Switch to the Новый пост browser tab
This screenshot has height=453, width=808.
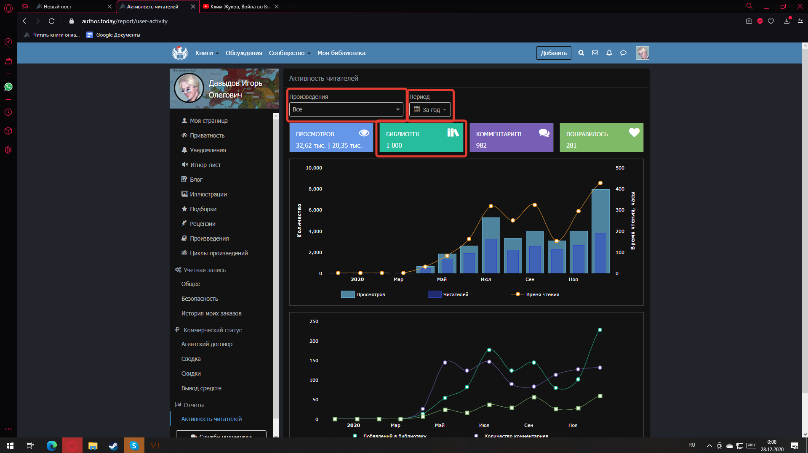click(58, 6)
